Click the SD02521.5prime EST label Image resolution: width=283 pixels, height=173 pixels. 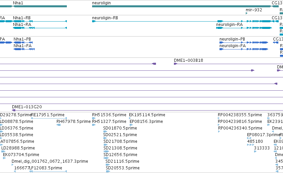[120, 135]
